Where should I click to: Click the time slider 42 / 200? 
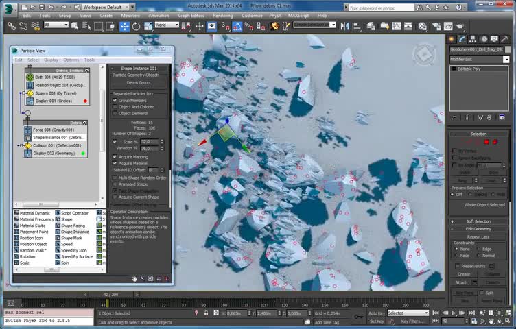[110, 295]
